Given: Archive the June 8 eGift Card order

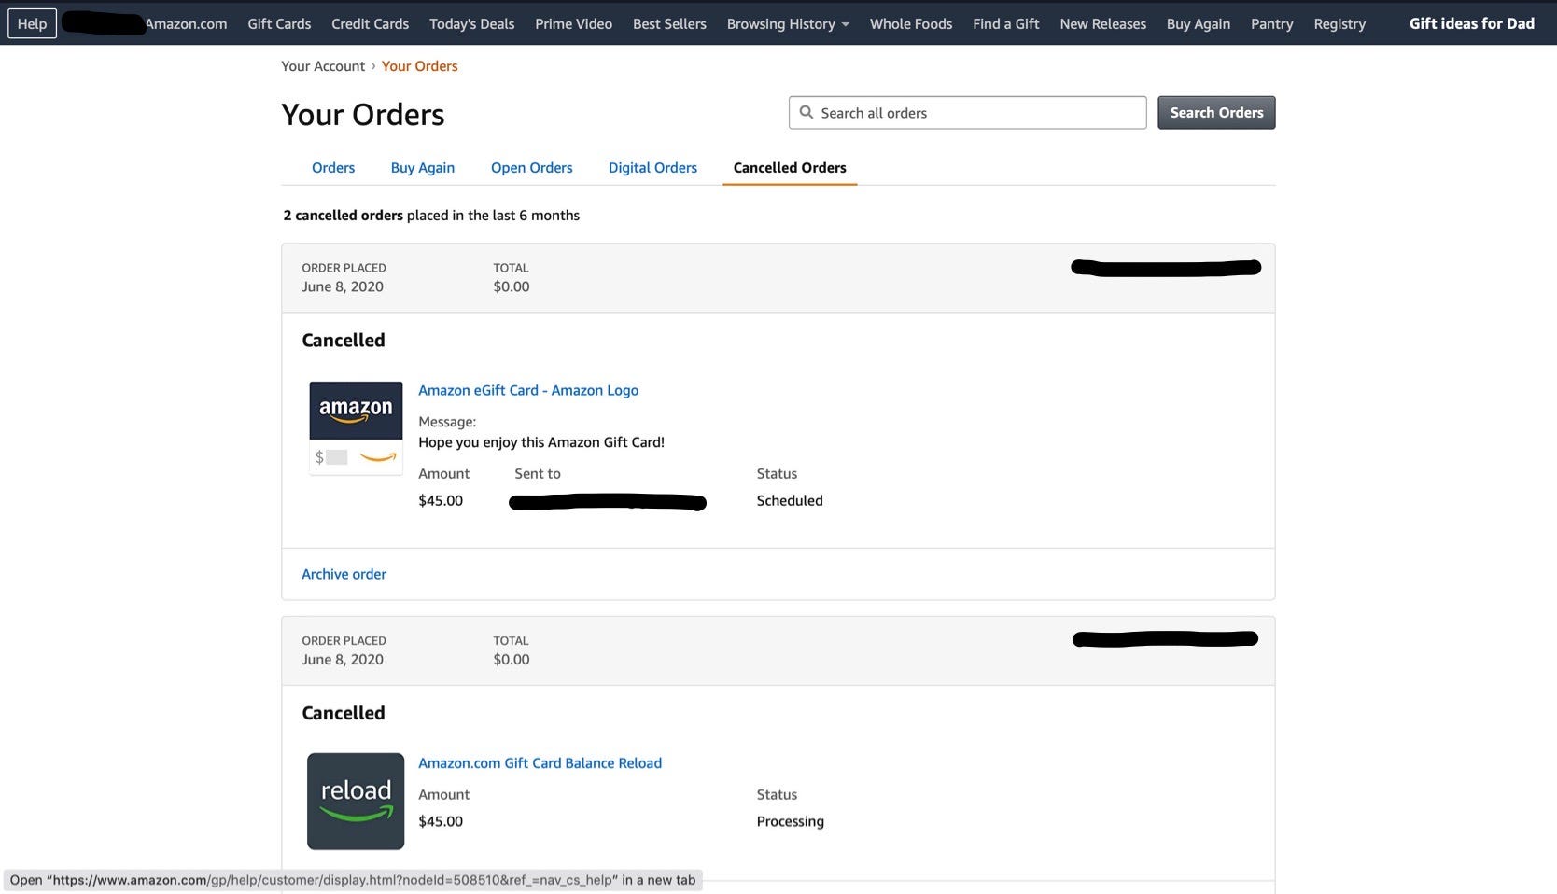Looking at the screenshot, I should click(x=344, y=573).
